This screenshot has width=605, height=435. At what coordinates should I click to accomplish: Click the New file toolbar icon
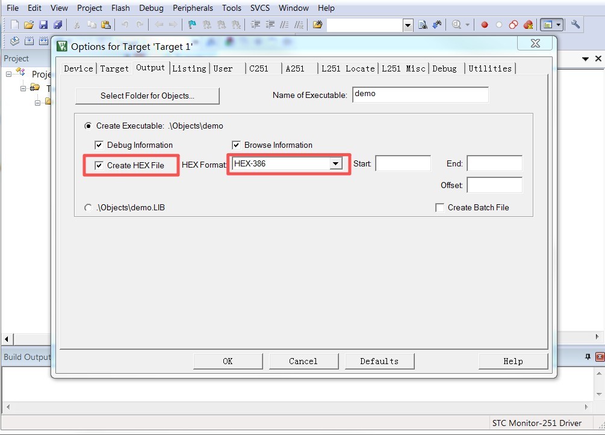click(15, 25)
